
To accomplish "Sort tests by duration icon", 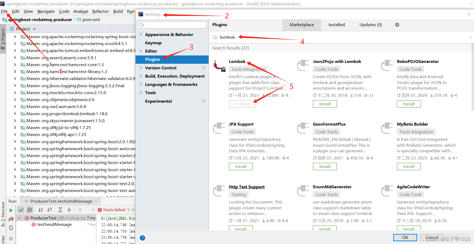I will 50,210.
